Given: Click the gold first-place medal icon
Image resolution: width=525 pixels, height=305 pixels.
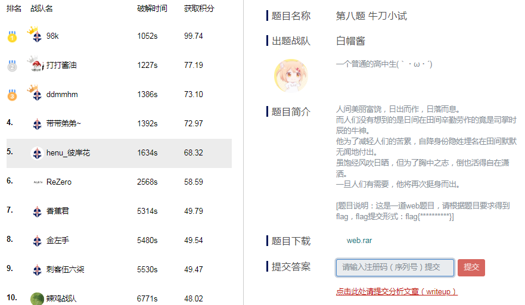Looking at the screenshot, I should [x=12, y=36].
